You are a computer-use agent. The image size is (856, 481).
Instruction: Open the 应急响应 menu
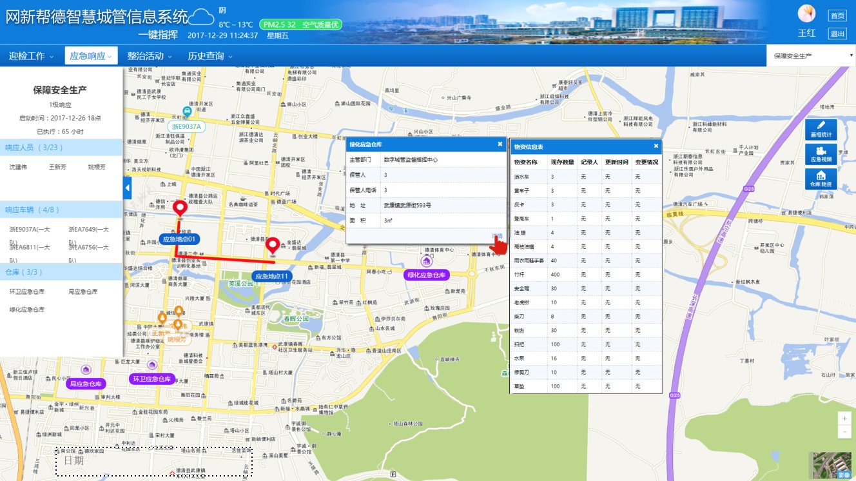pos(91,56)
